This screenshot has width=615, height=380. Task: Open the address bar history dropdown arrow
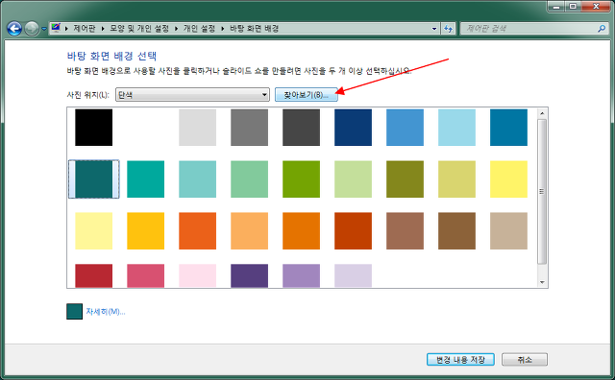433,28
